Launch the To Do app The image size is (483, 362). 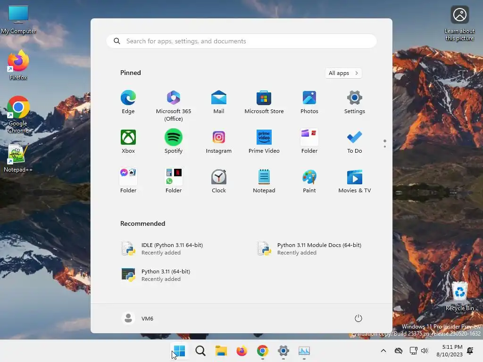point(355,142)
